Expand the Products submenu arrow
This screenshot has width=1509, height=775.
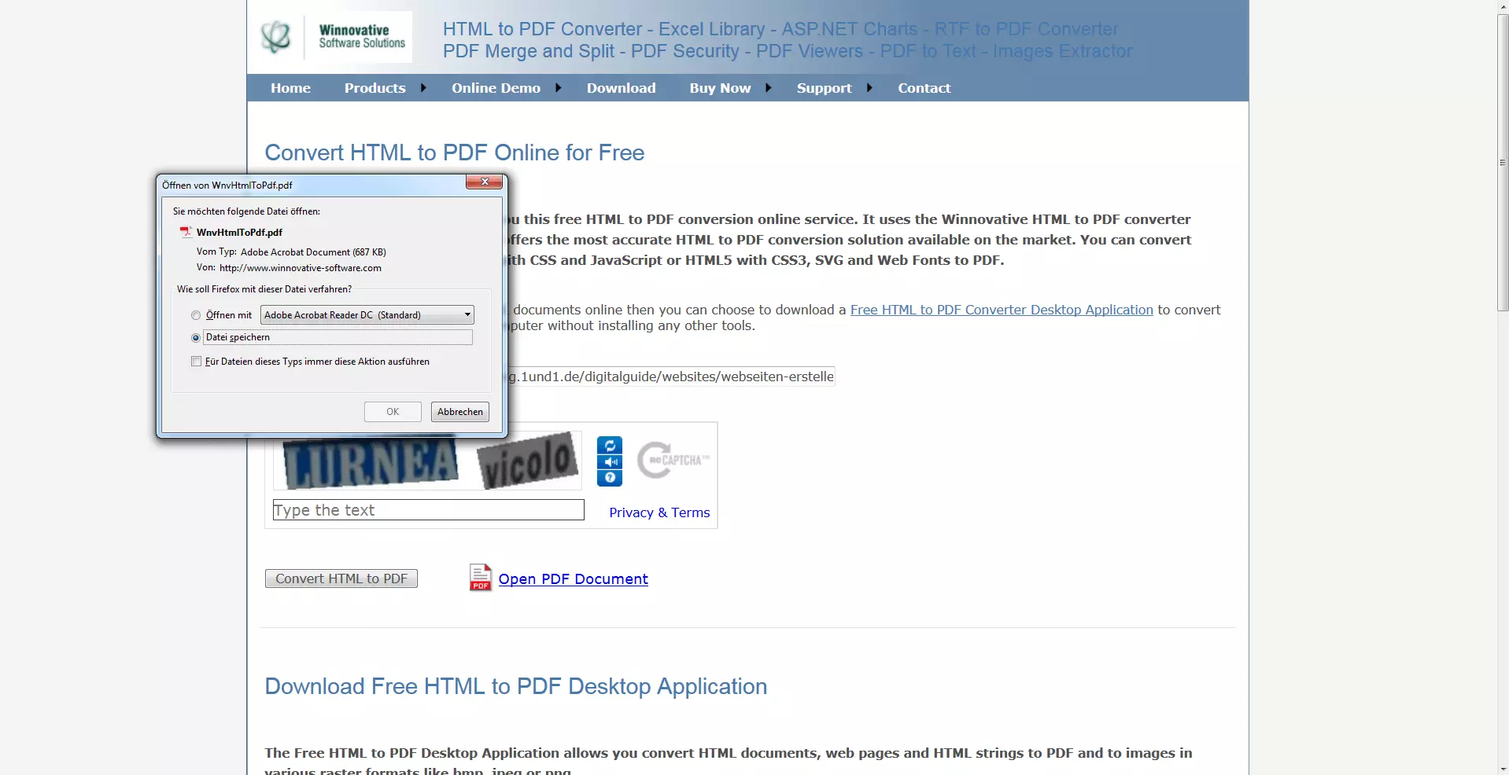click(423, 88)
